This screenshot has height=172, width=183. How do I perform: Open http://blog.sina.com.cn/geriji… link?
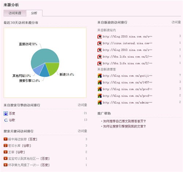click(x=127, y=76)
